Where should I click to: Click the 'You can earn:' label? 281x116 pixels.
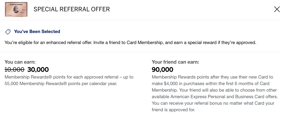(x=20, y=62)
